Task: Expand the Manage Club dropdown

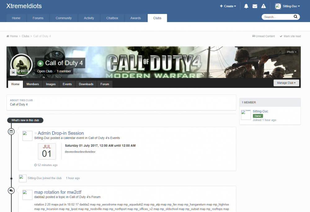Action: tap(286, 83)
